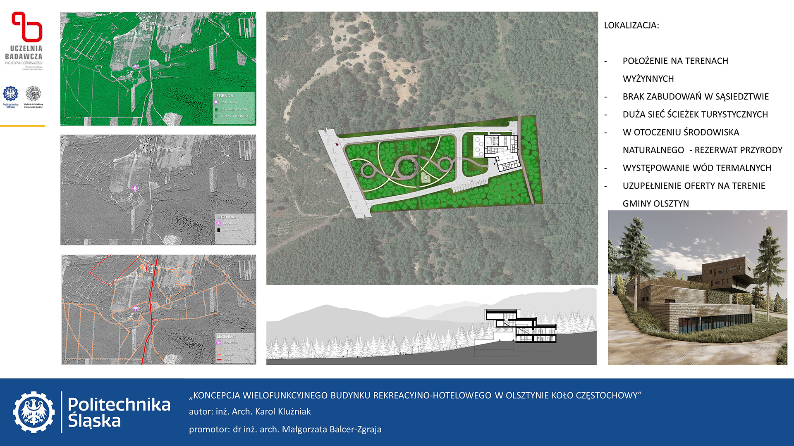The height and width of the screenshot is (446, 794).
Task: Click the author line 'Karol Kluźniak'
Action: [250, 411]
